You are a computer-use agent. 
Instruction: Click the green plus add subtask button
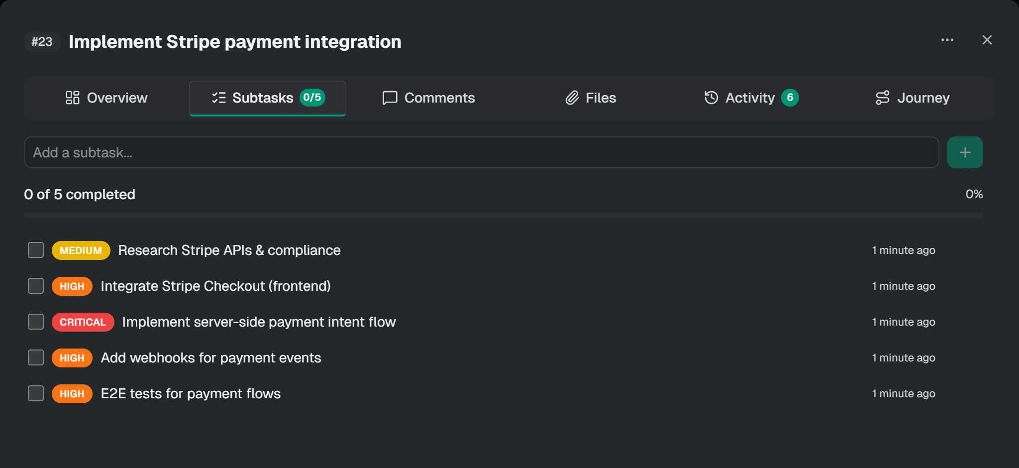point(965,152)
